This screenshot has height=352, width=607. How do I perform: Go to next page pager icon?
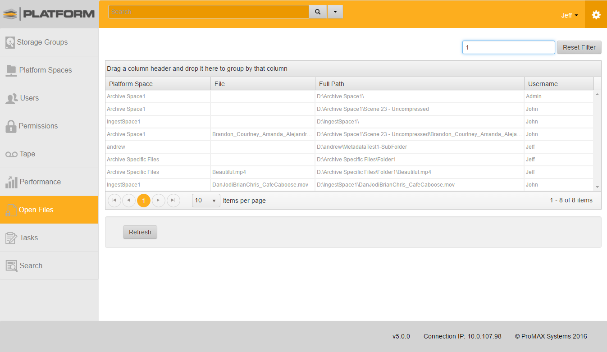point(158,201)
